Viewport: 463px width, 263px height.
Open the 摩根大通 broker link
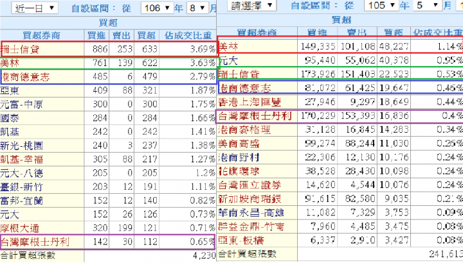tap(20, 228)
